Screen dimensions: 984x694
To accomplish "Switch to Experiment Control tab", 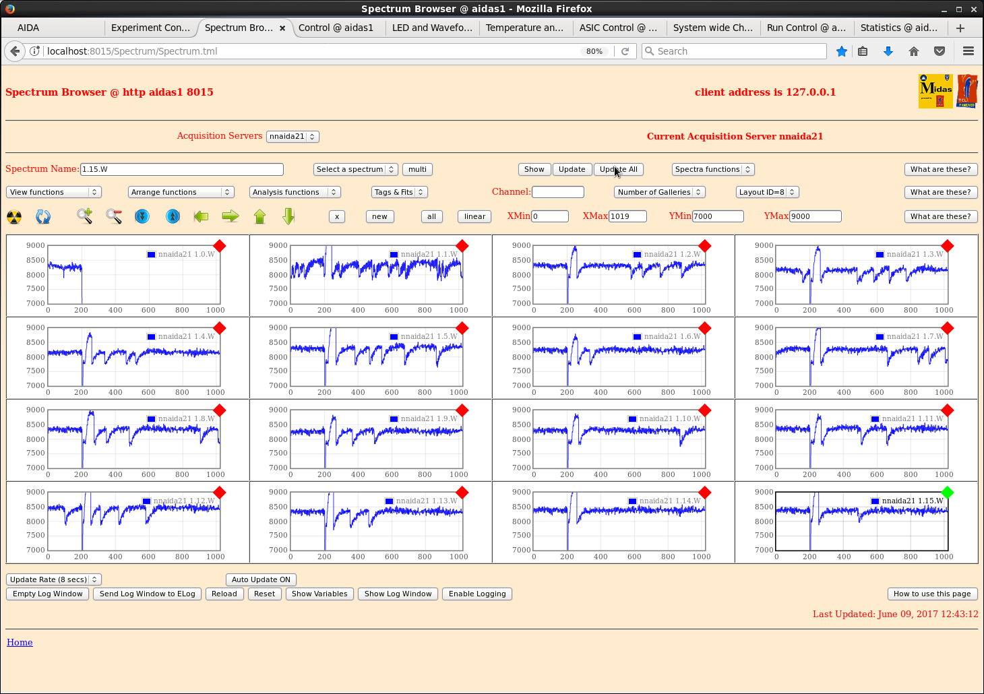I will (x=151, y=28).
